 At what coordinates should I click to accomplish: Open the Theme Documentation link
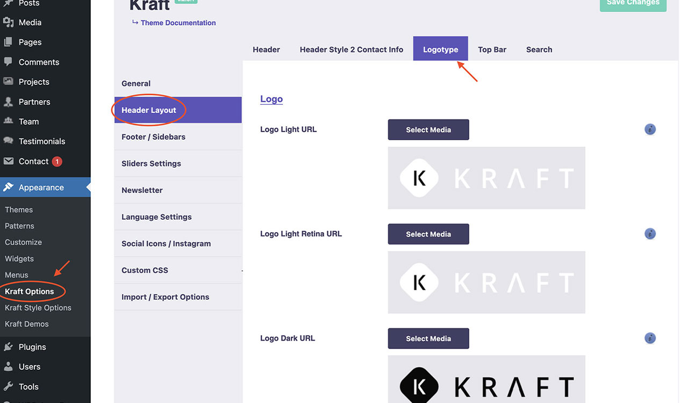pos(178,23)
